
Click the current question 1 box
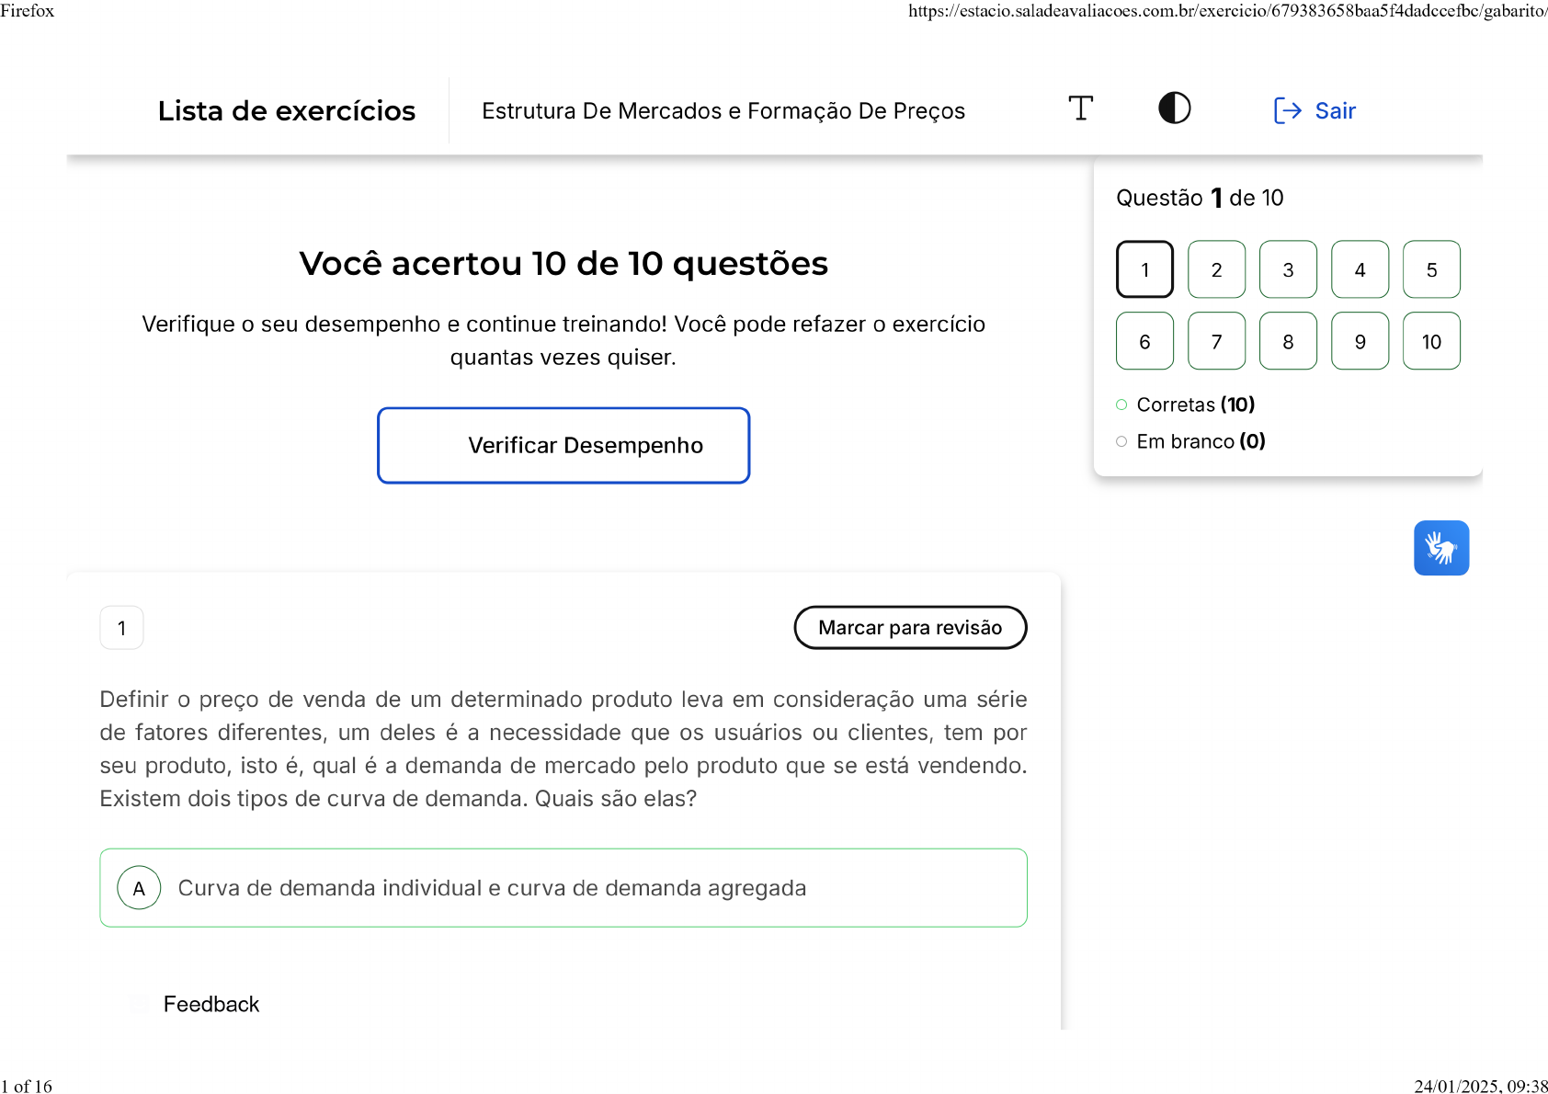coord(1144,269)
